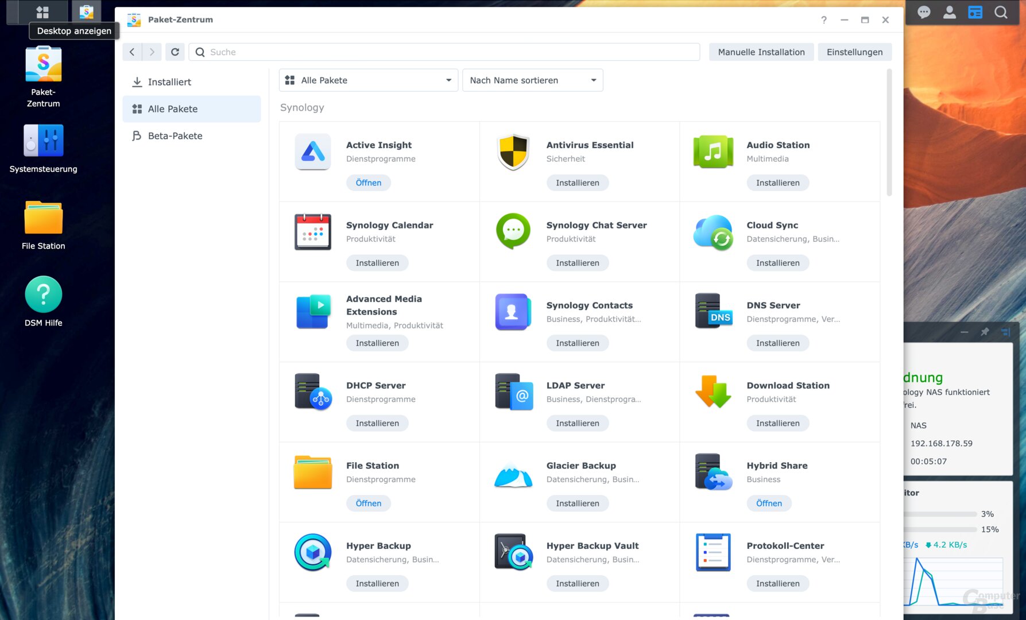
Task: Install Protokoll-Center
Action: 777,584
